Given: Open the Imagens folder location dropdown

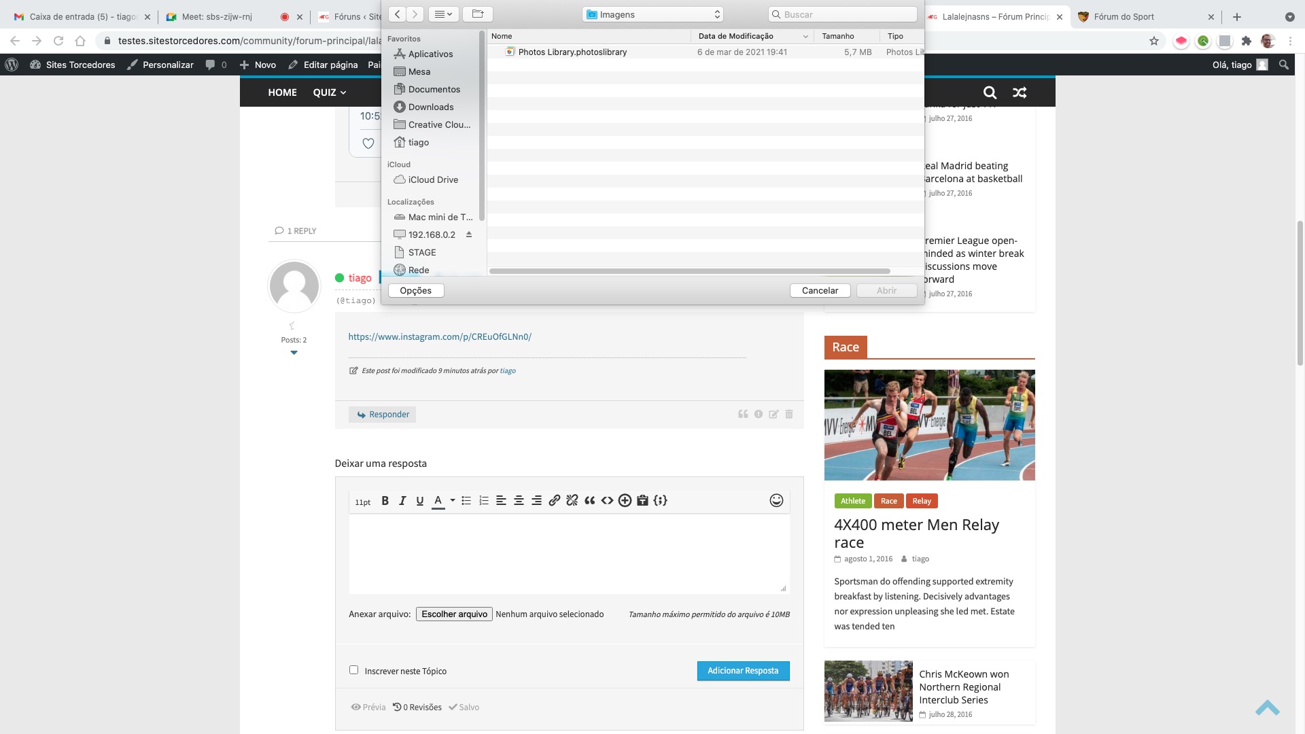Looking at the screenshot, I should point(652,14).
